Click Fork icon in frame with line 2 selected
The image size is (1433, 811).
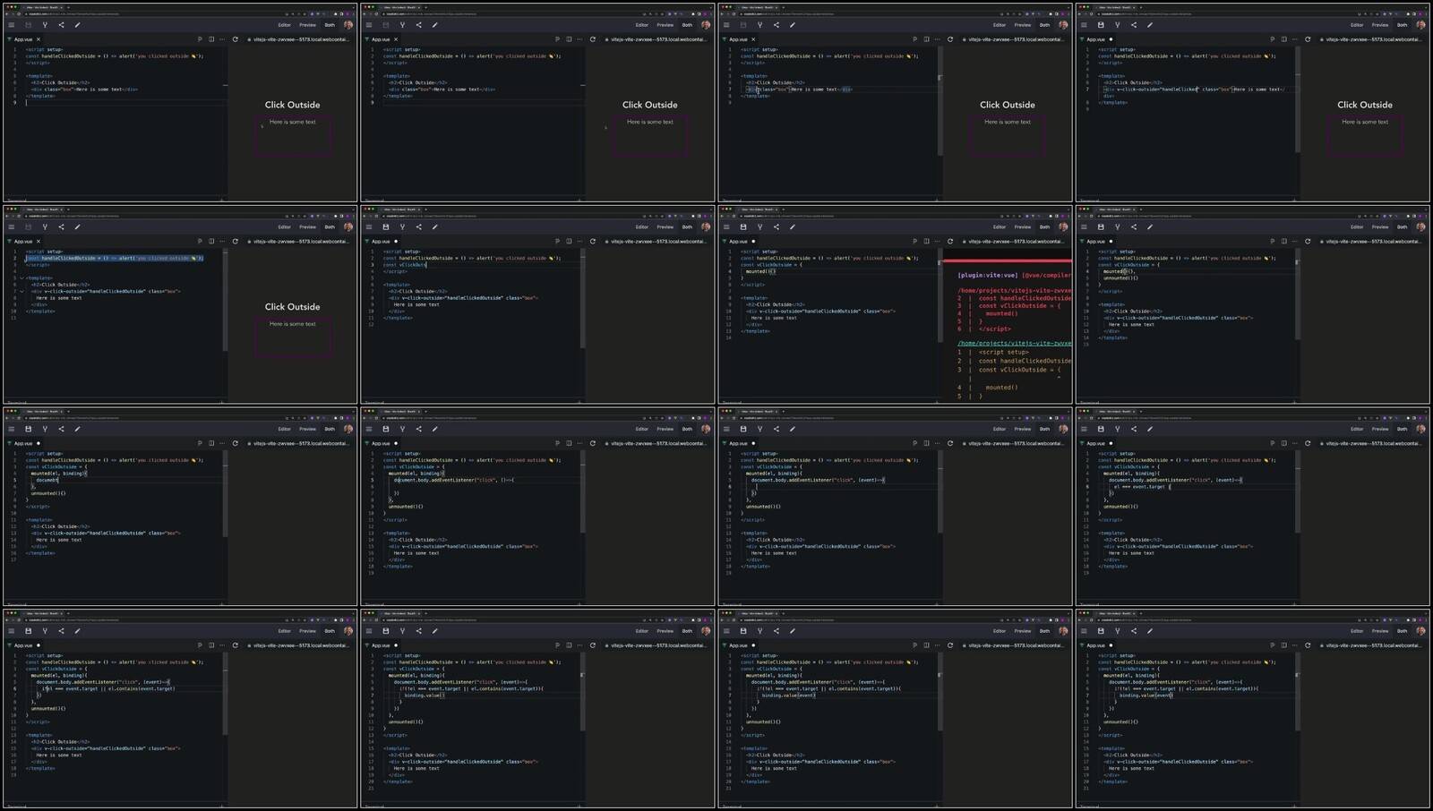(45, 227)
